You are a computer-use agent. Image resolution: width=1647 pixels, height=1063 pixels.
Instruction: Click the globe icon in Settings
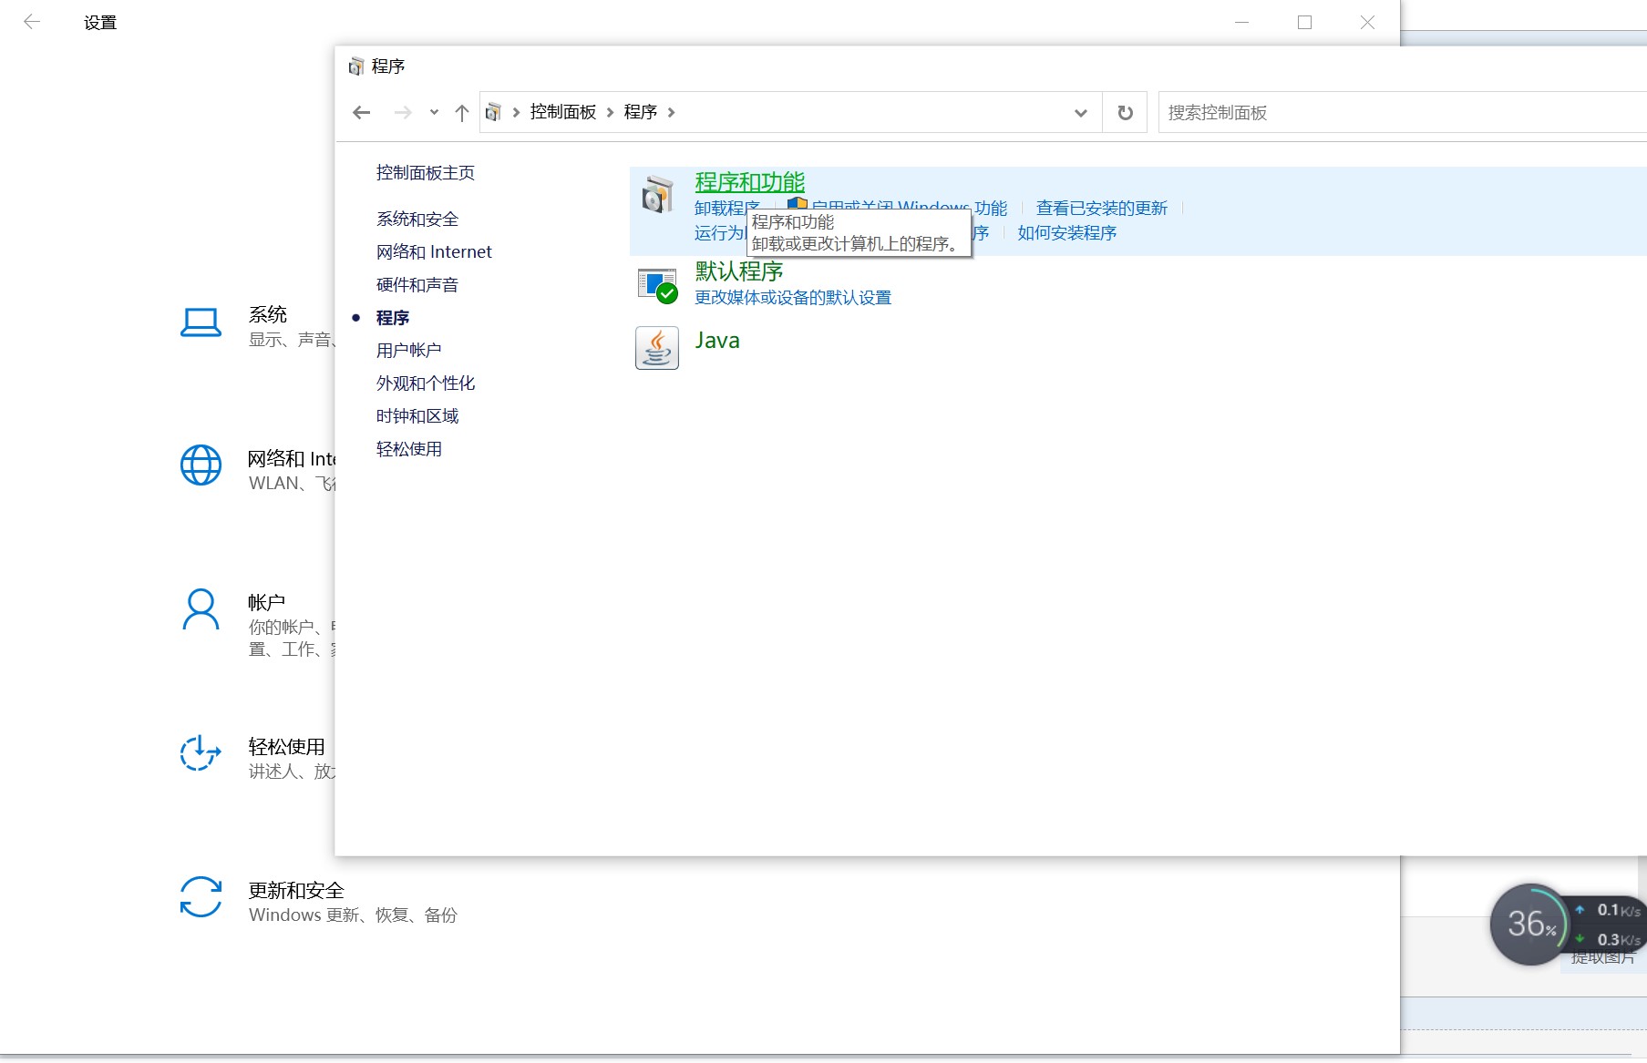pyautogui.click(x=201, y=465)
